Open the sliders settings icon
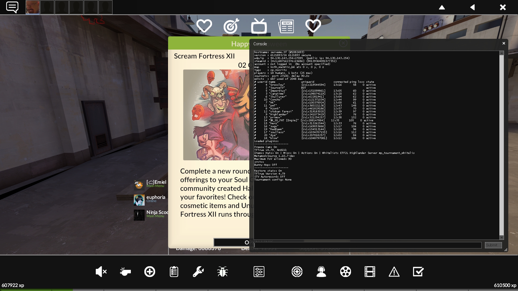The image size is (518, 291). point(259,272)
